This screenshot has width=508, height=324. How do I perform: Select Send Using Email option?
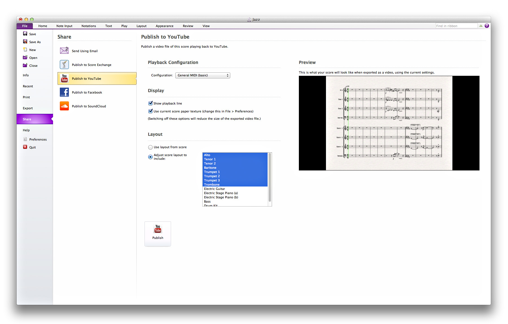97,51
